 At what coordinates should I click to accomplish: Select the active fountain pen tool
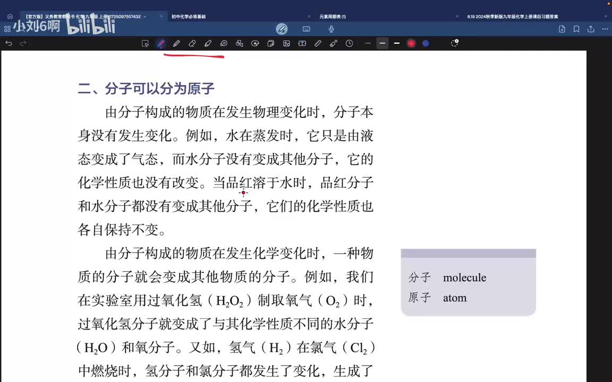tap(161, 44)
